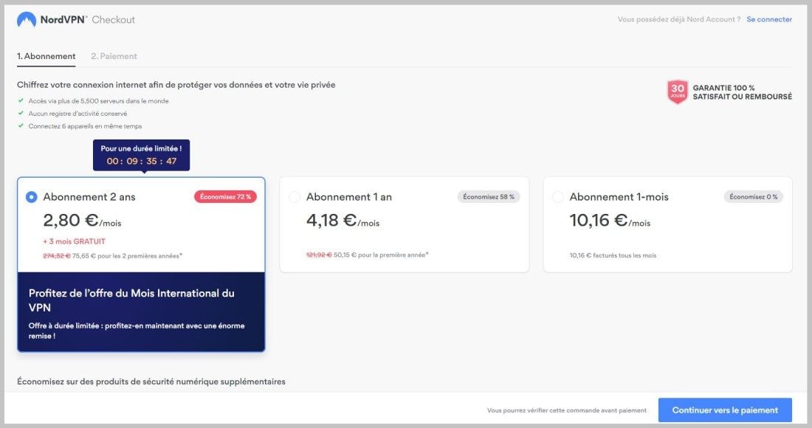812x428 pixels.
Task: Click the 4,18 €/mois price
Action: coord(343,221)
